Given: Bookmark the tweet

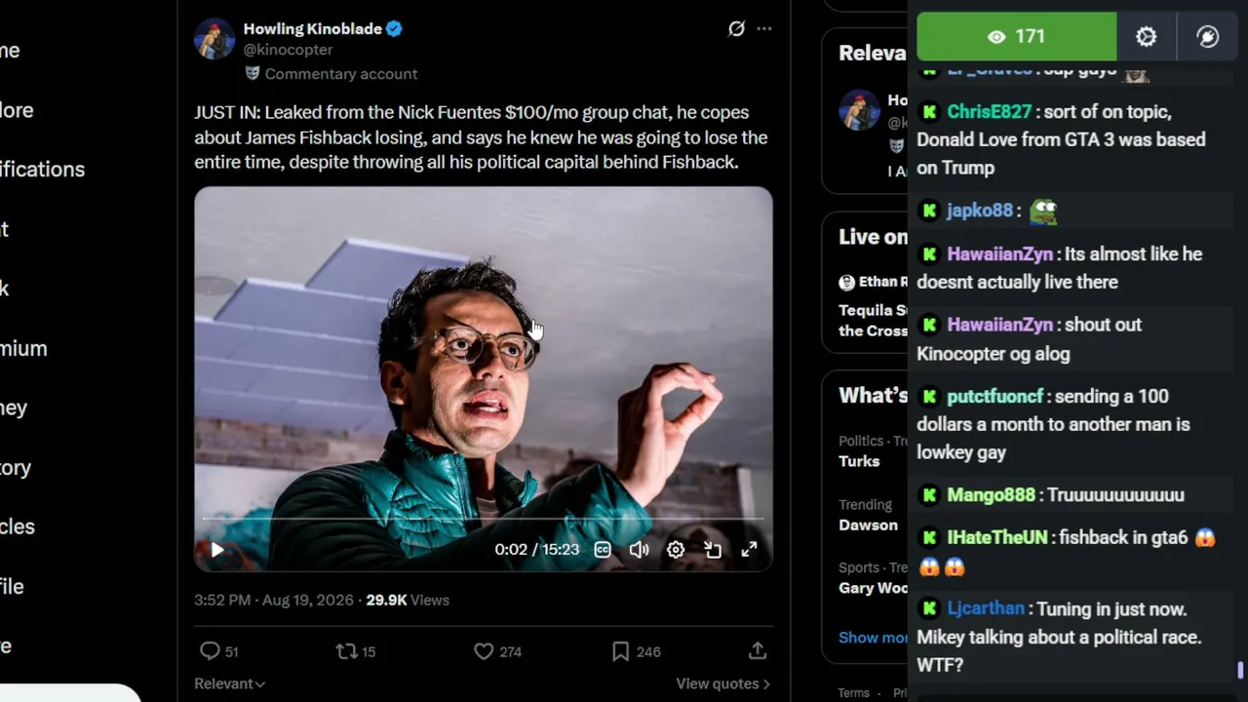Looking at the screenshot, I should pos(620,651).
